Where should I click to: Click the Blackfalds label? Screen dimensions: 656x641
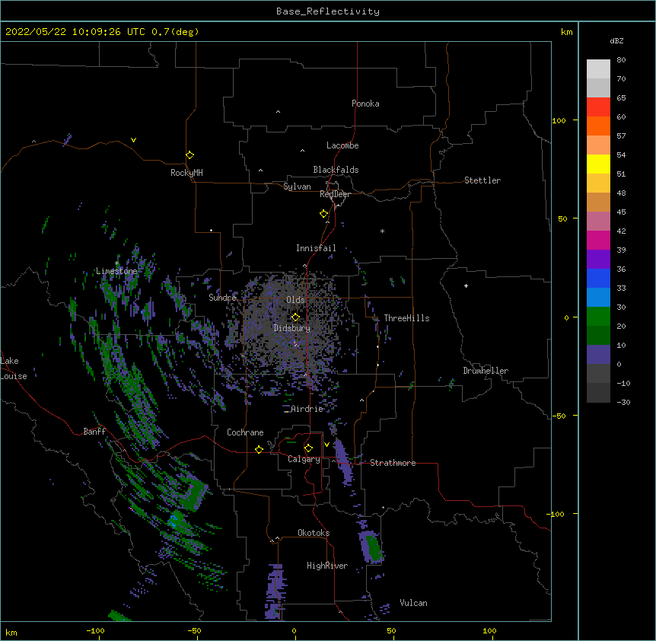tap(336, 170)
